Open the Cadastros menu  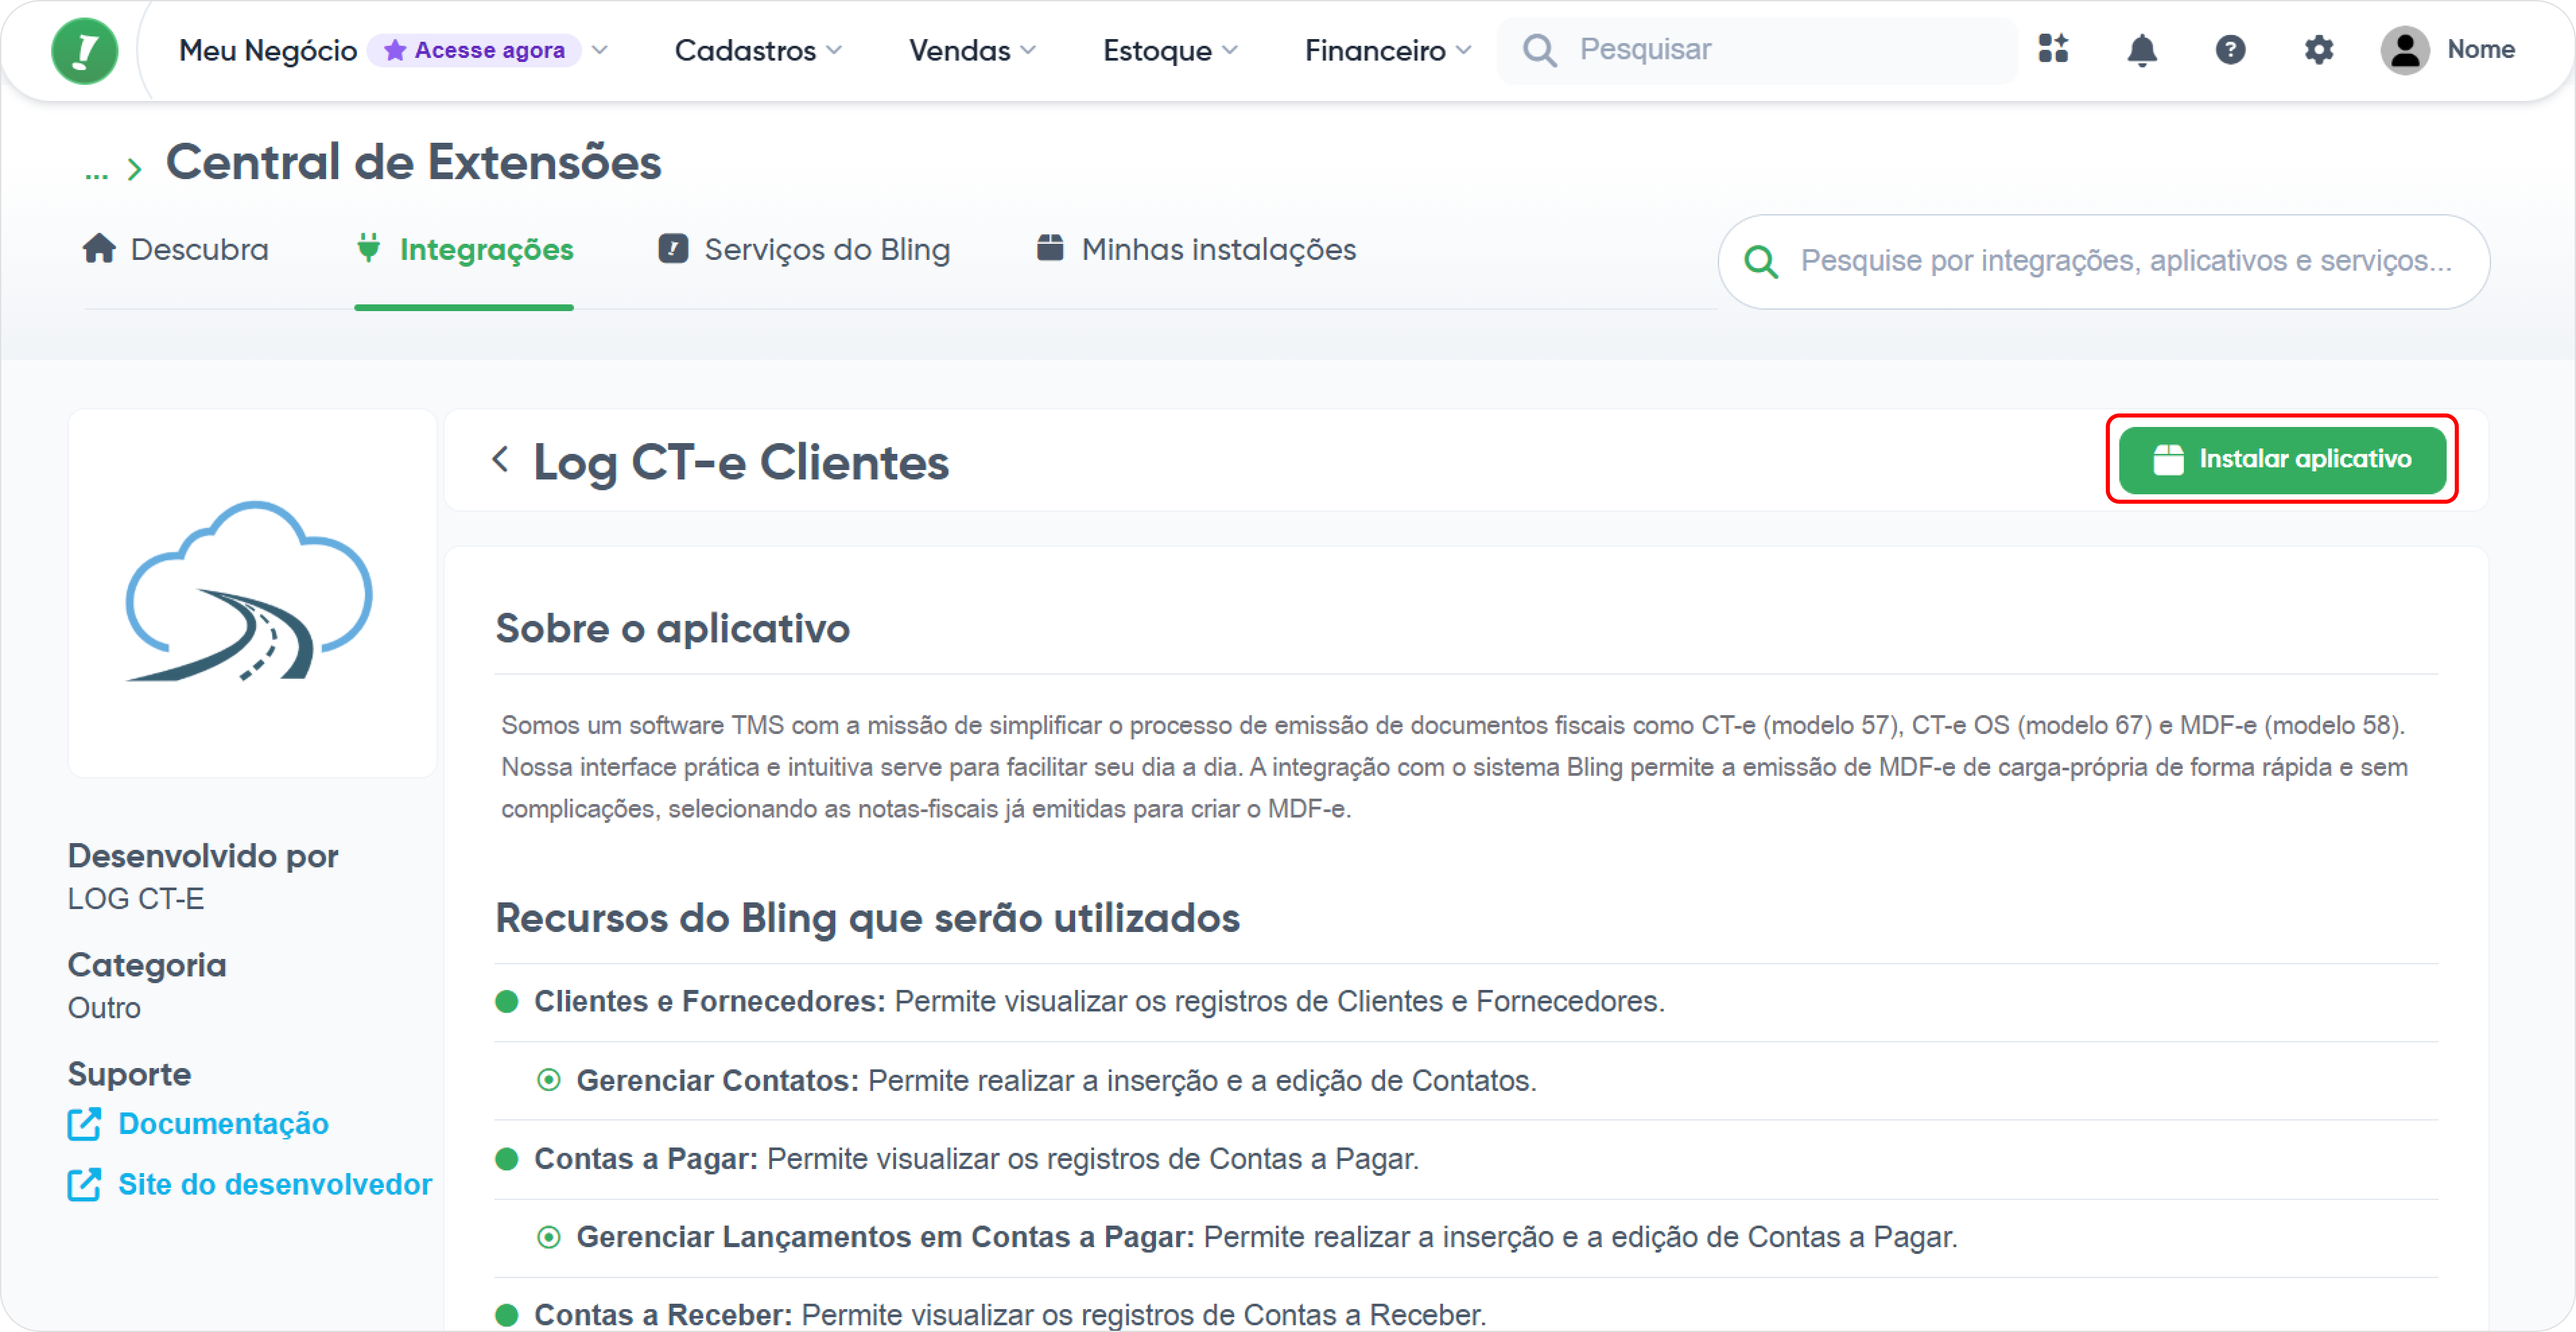coord(758,50)
